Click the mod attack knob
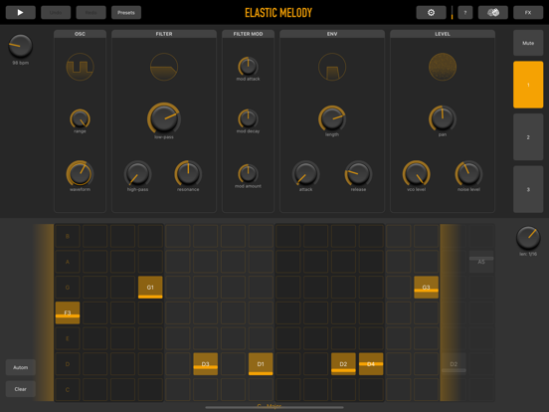 tap(248, 67)
